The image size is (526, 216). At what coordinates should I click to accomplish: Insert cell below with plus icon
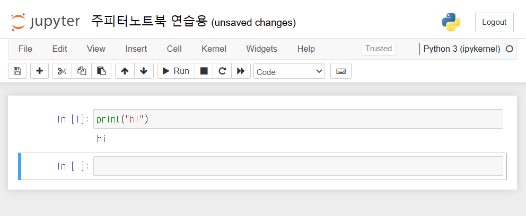click(x=40, y=71)
